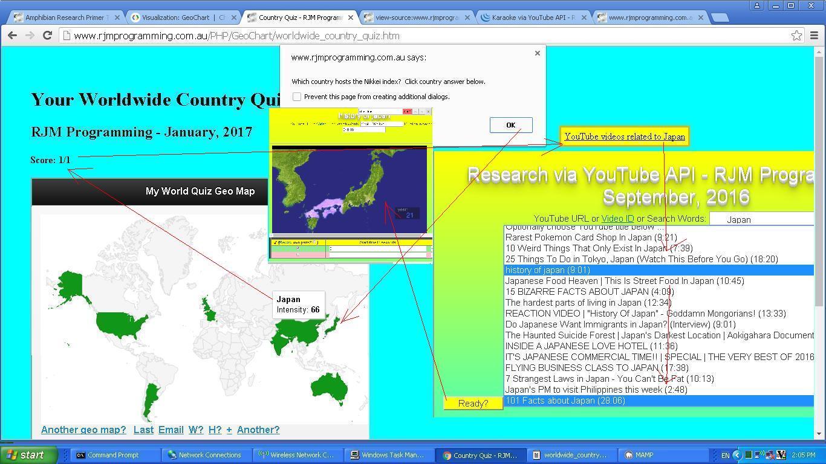Open the Windows start button

(x=29, y=455)
